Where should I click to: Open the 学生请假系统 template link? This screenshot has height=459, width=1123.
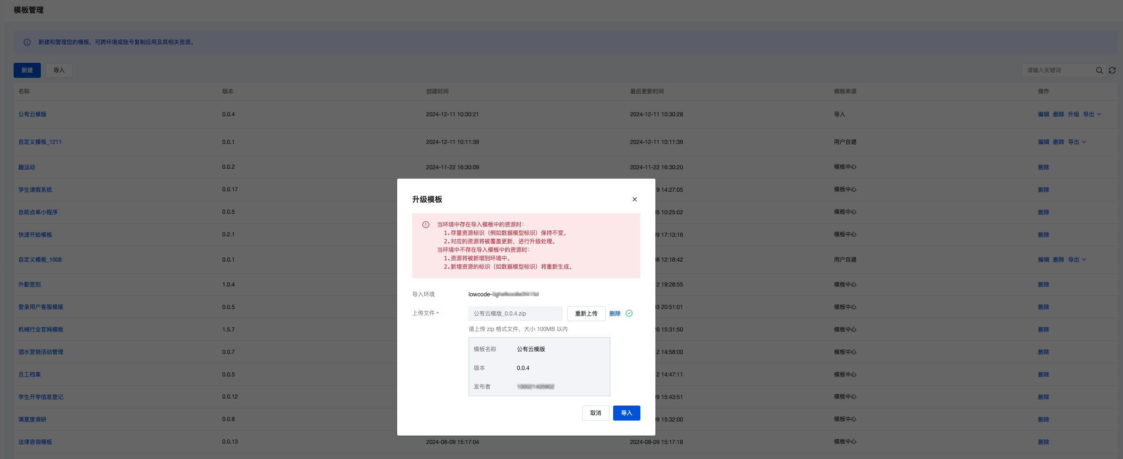tap(35, 190)
